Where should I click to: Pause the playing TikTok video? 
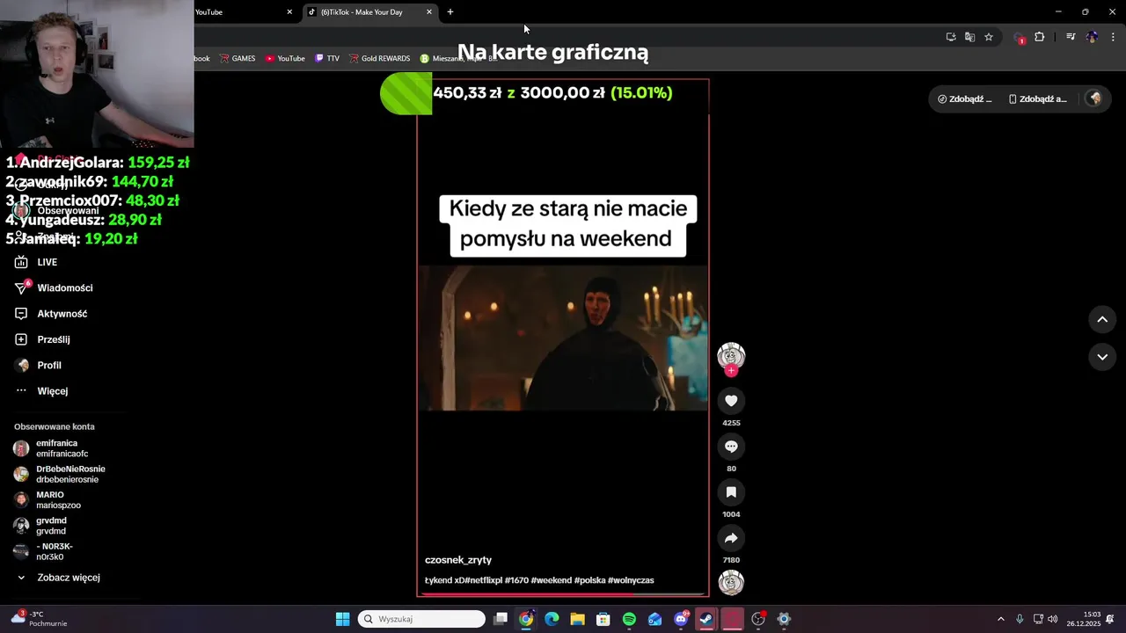click(563, 338)
